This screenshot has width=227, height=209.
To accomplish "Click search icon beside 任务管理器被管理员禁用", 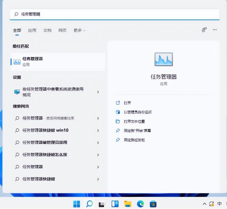I will pos(17,143).
